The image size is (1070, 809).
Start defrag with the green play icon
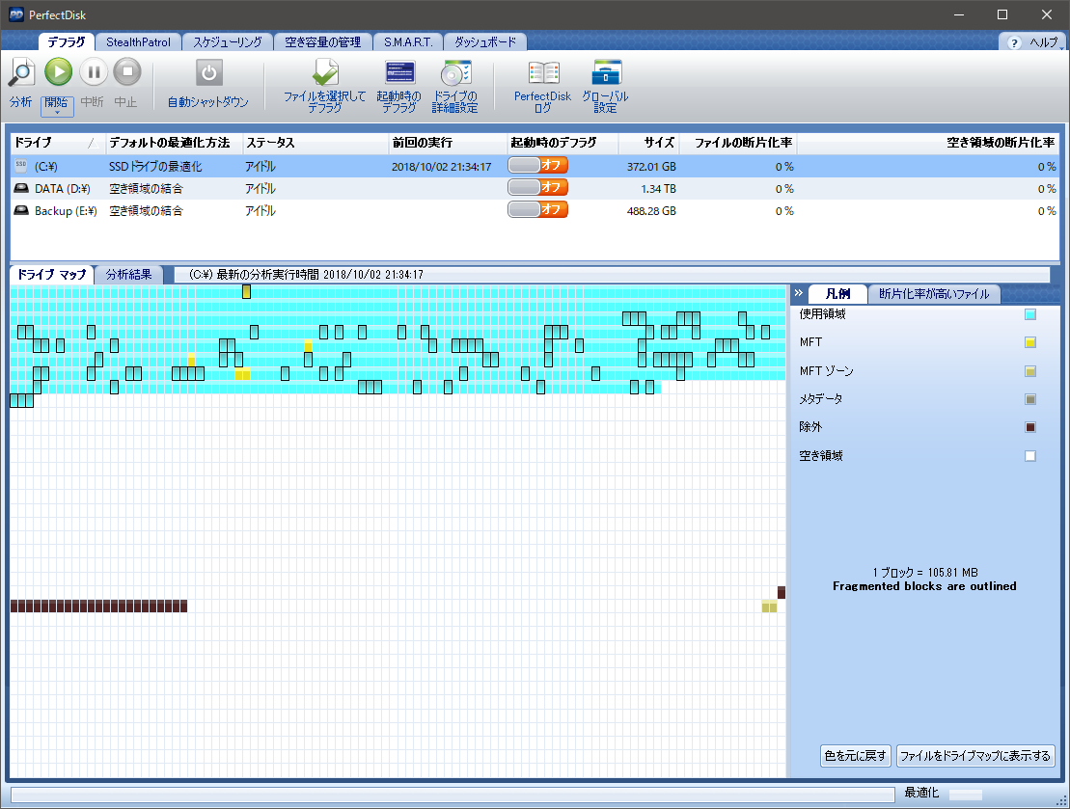(58, 71)
